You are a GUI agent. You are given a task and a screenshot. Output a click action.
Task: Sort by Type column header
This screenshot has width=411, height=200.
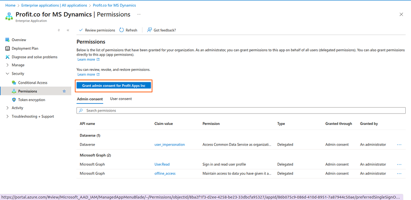point(281,124)
